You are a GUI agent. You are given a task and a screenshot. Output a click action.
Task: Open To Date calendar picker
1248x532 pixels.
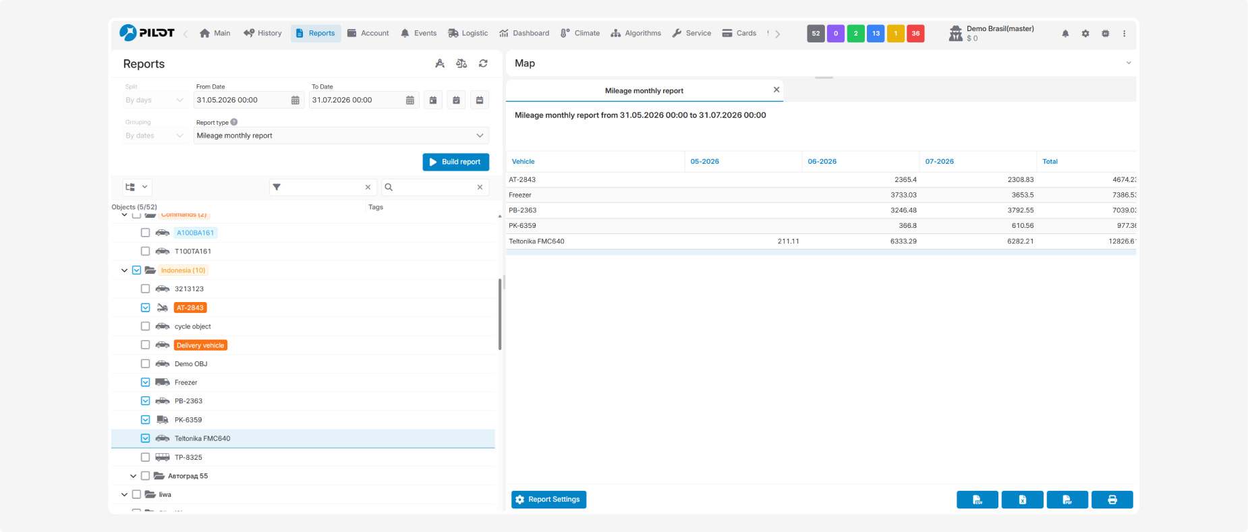point(409,100)
